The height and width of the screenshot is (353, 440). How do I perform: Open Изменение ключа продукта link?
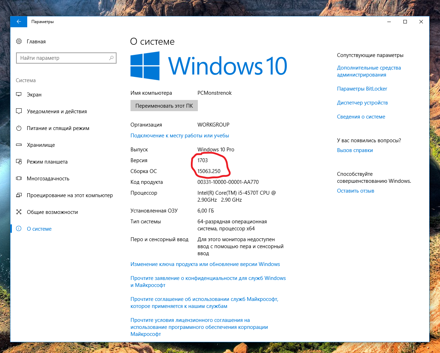coord(205,264)
